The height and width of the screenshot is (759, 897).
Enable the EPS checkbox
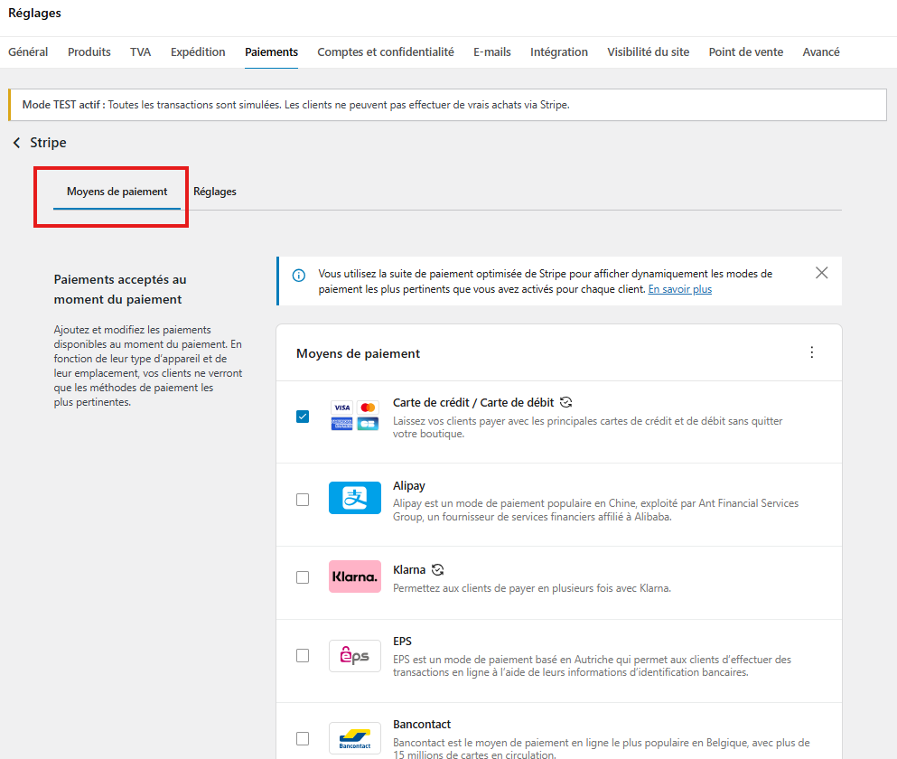303,655
